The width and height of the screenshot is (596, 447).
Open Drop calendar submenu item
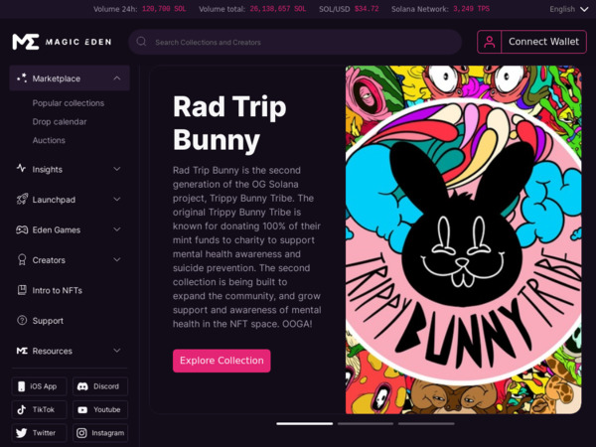60,121
